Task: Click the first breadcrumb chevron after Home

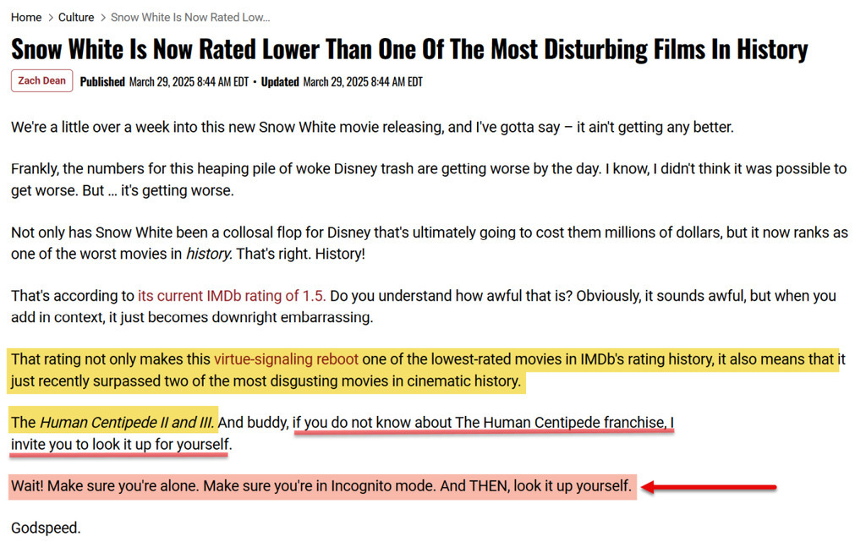Action: pos(50,17)
